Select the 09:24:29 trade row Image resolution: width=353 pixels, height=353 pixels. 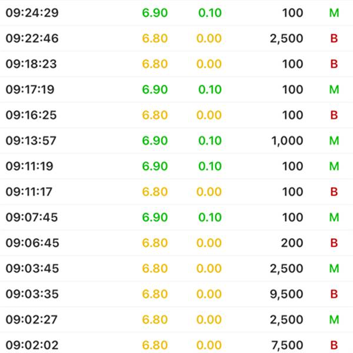coord(176,12)
